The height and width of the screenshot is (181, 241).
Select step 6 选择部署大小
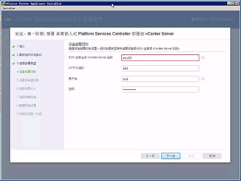tap(26, 89)
